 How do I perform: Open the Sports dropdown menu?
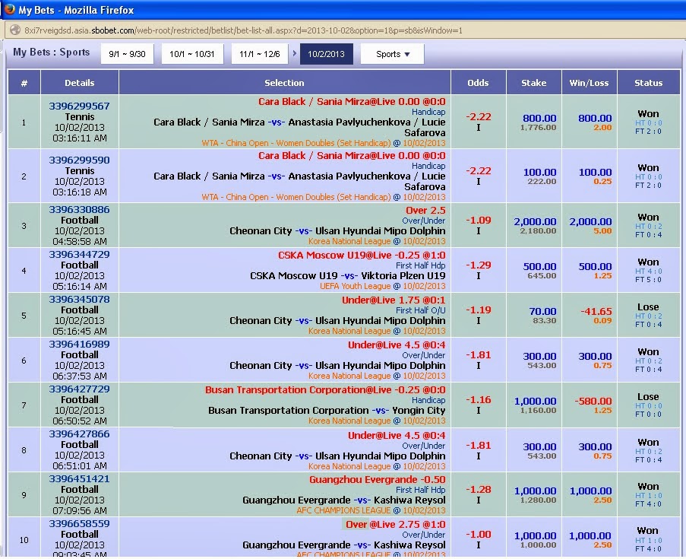393,54
